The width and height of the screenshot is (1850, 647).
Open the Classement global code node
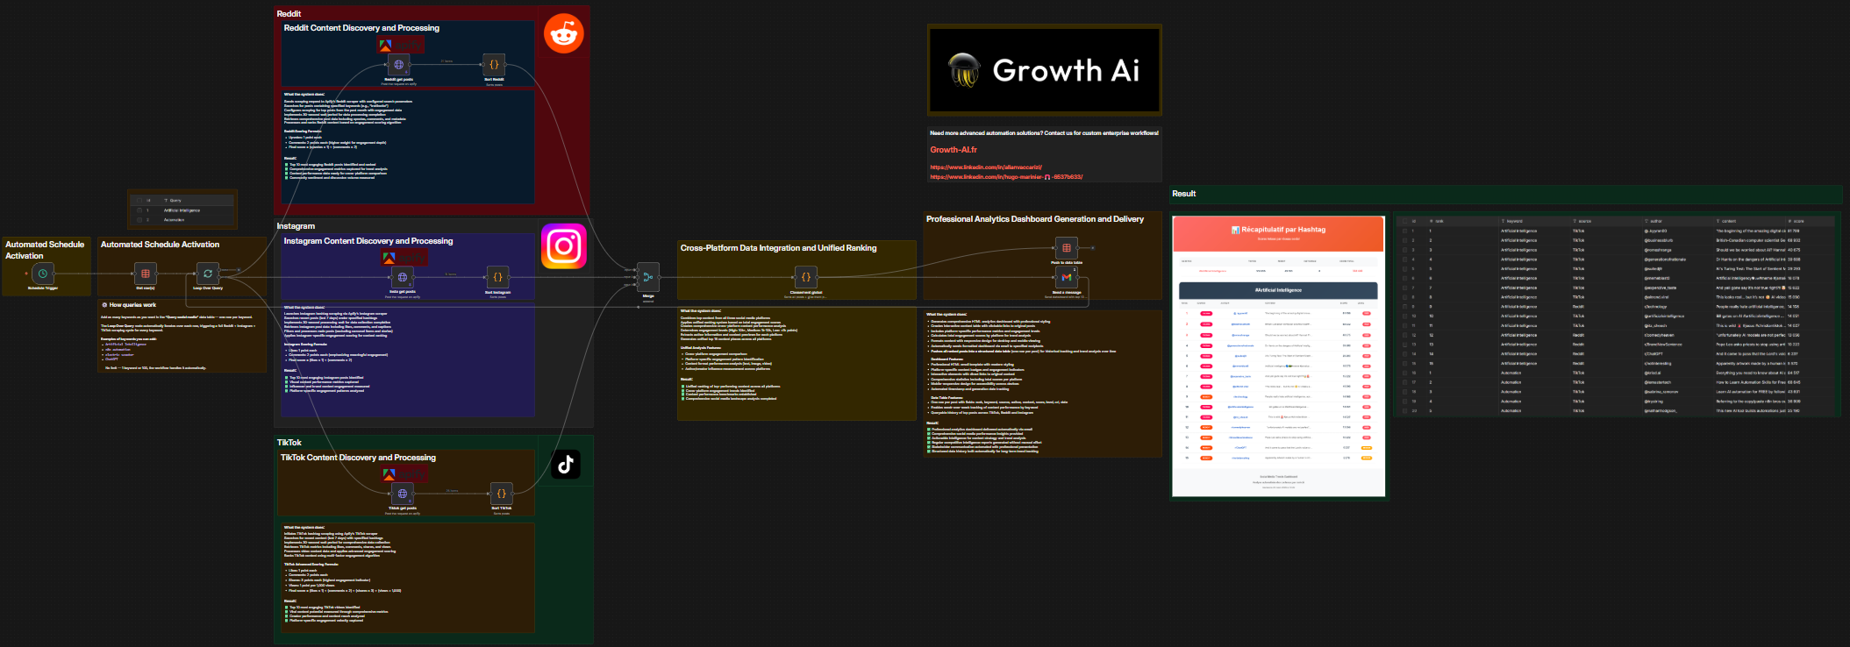click(805, 277)
